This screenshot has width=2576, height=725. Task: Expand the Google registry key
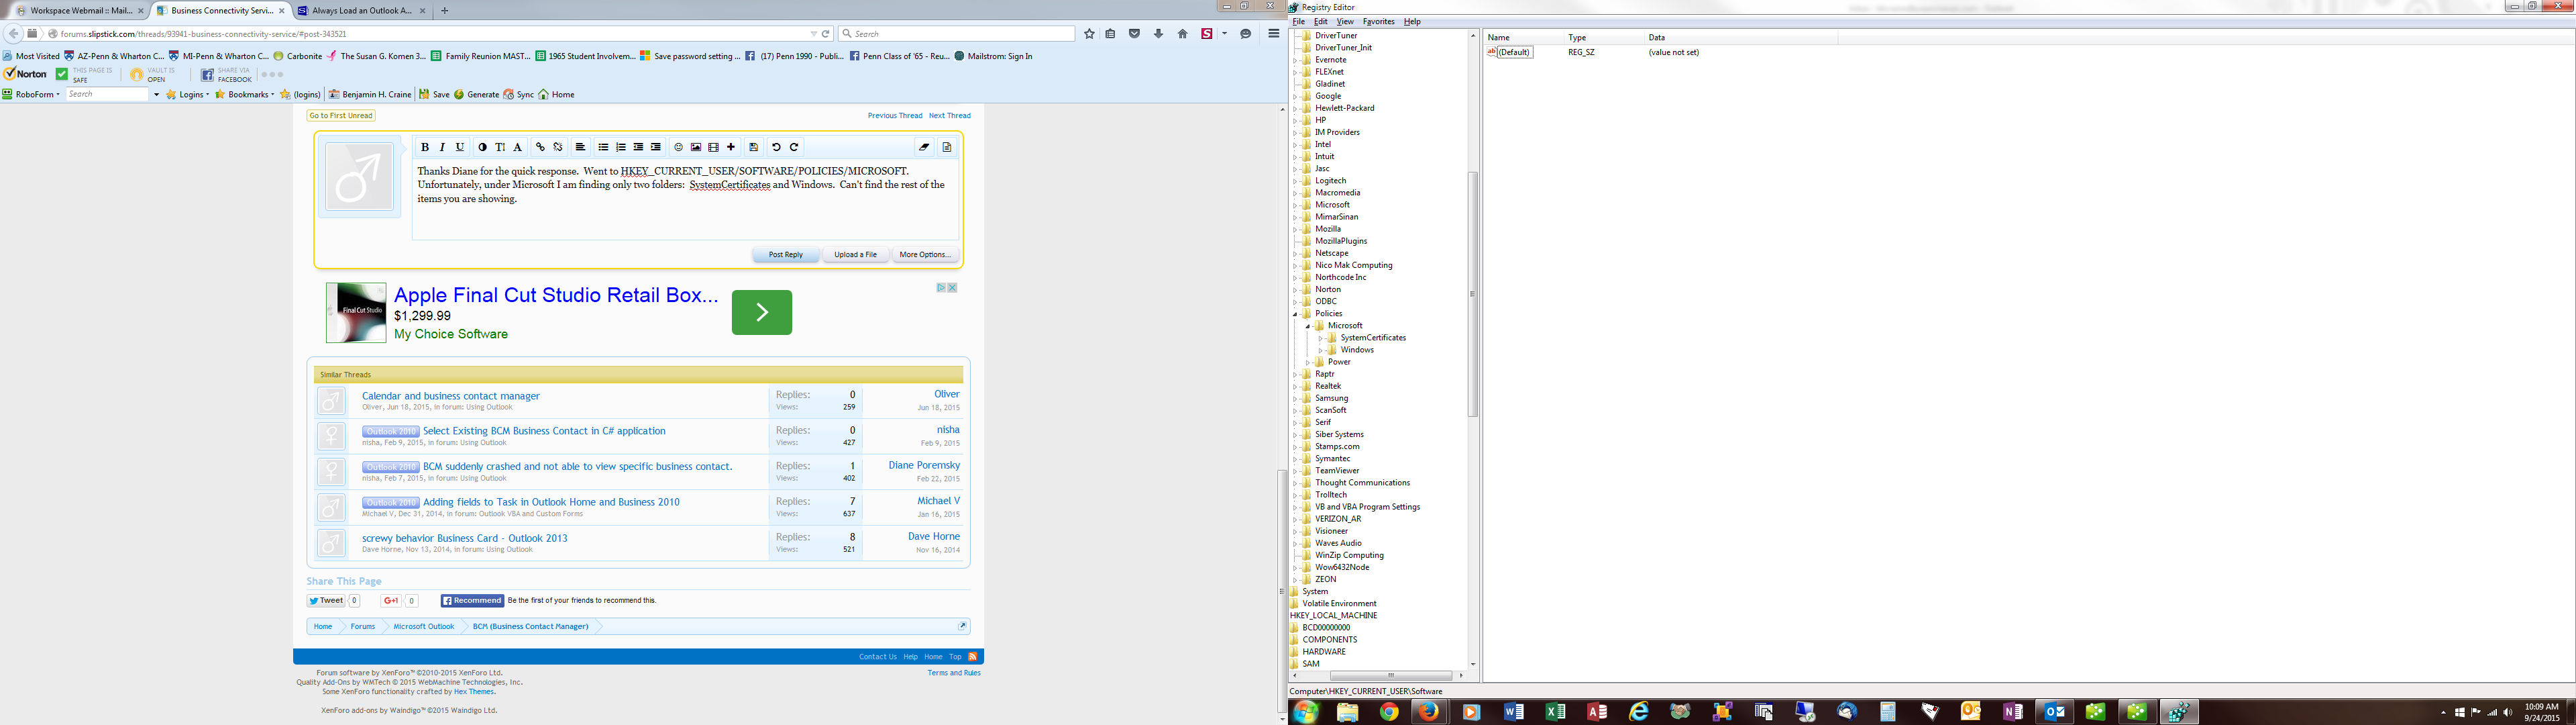coord(1296,96)
